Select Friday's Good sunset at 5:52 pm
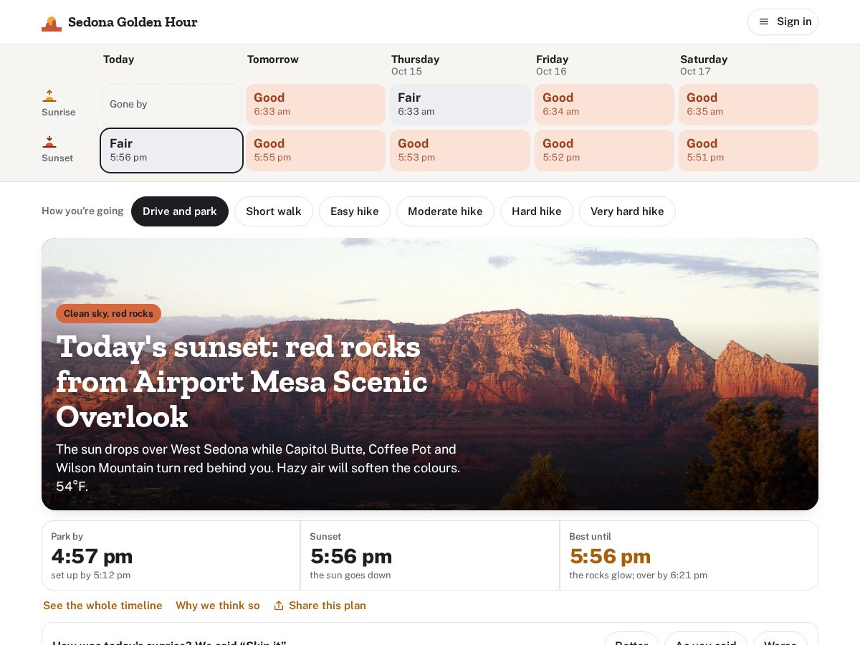Viewport: 860px width, 645px height. click(x=605, y=150)
